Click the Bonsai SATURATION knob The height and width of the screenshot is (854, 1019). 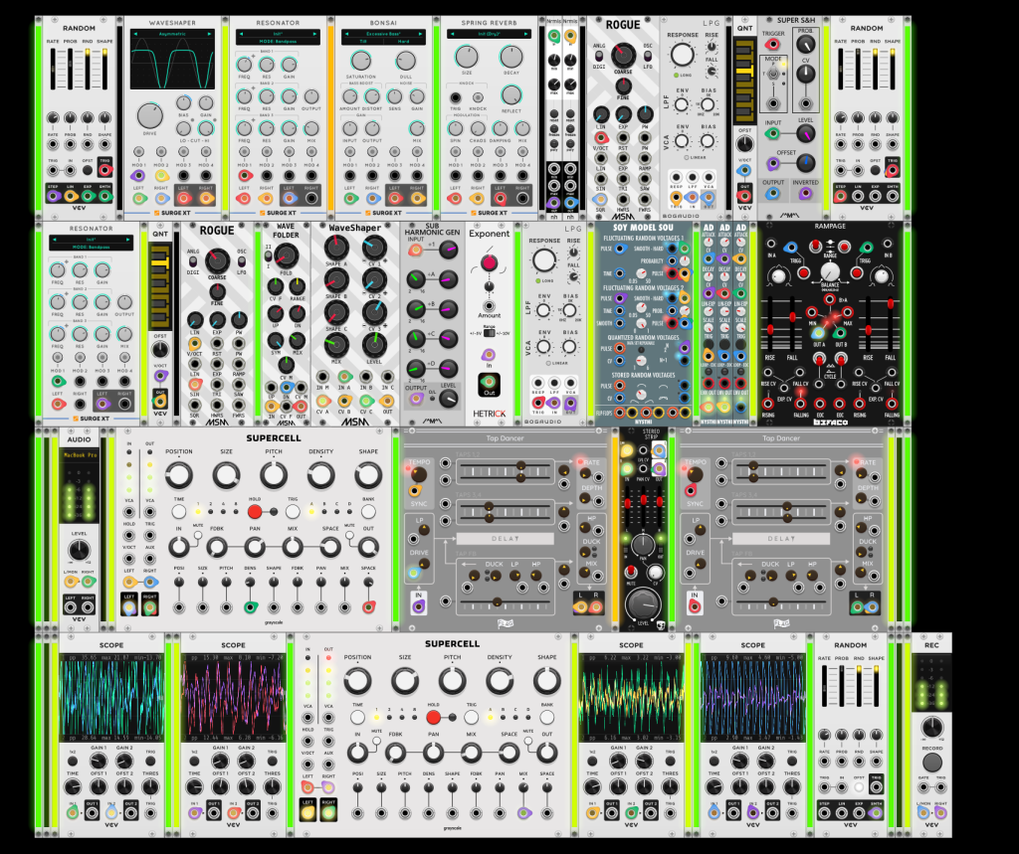[360, 61]
